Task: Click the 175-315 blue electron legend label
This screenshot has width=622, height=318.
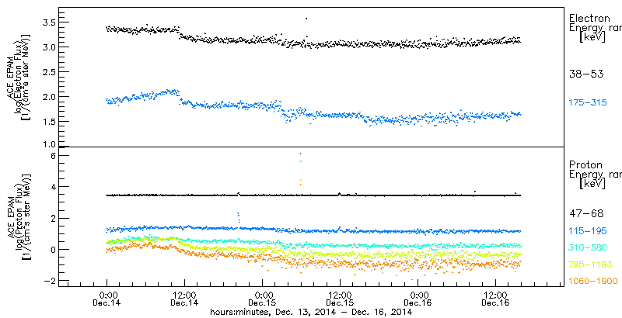Action: 589,103
